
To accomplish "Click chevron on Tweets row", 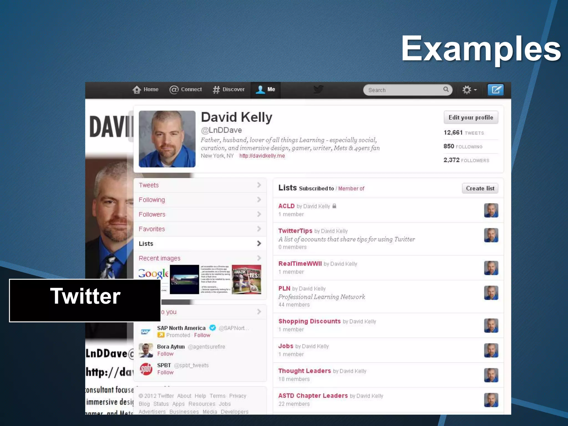I will [259, 185].
